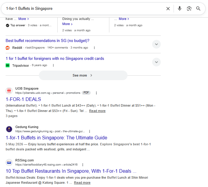Open 10 Top Buffet Restaurants link
Viewport: 208px width, 187px height.
click(71, 171)
